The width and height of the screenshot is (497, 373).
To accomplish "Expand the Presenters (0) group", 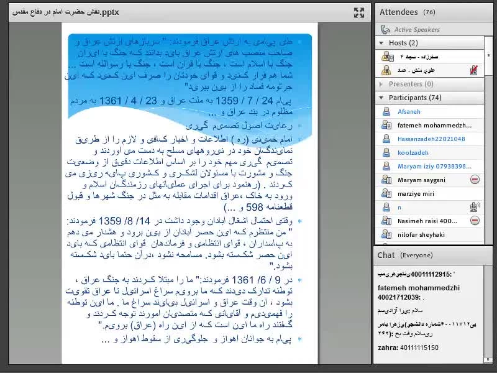I will [381, 84].
